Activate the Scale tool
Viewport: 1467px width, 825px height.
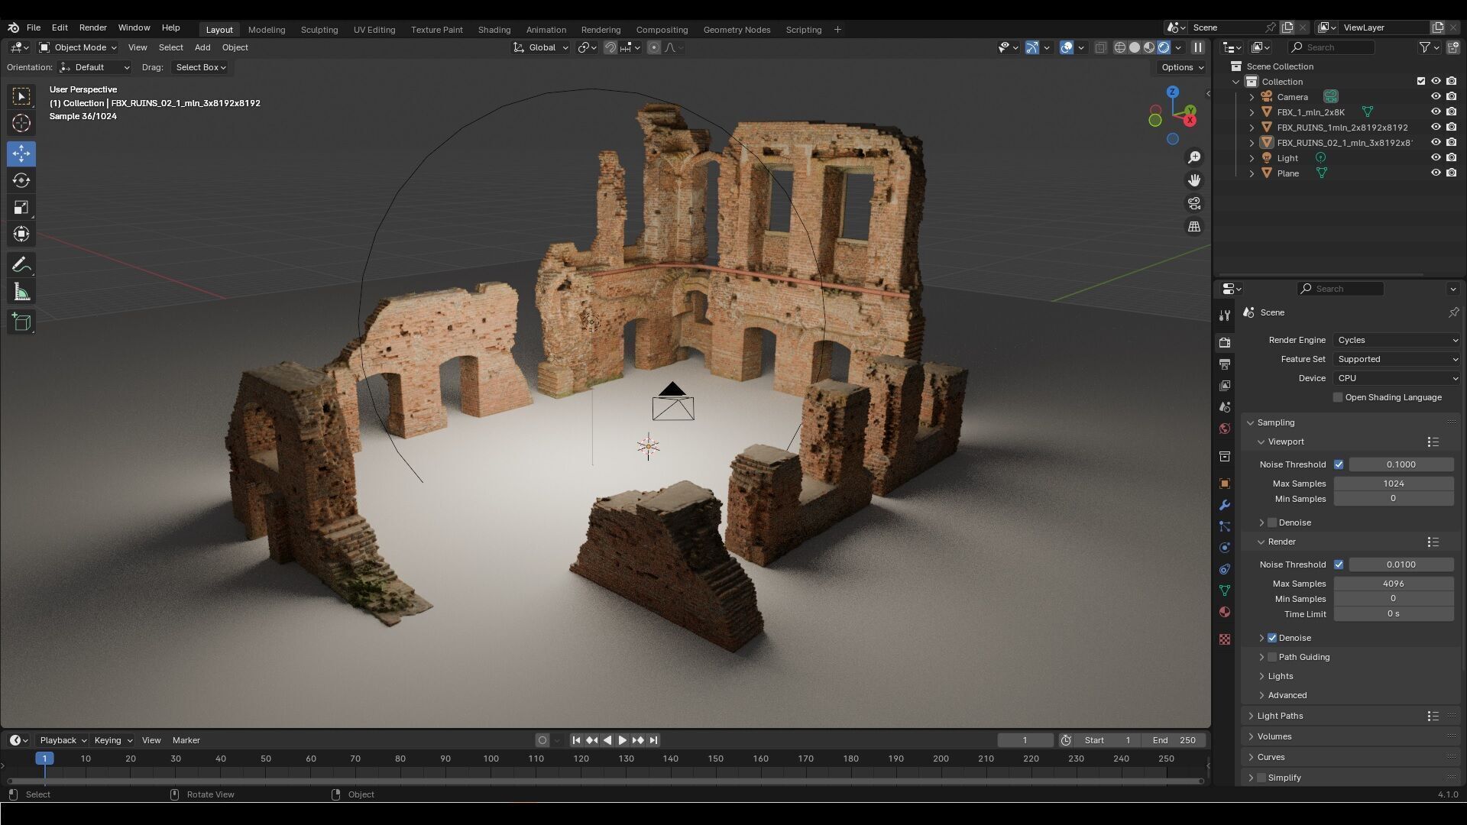click(x=21, y=207)
